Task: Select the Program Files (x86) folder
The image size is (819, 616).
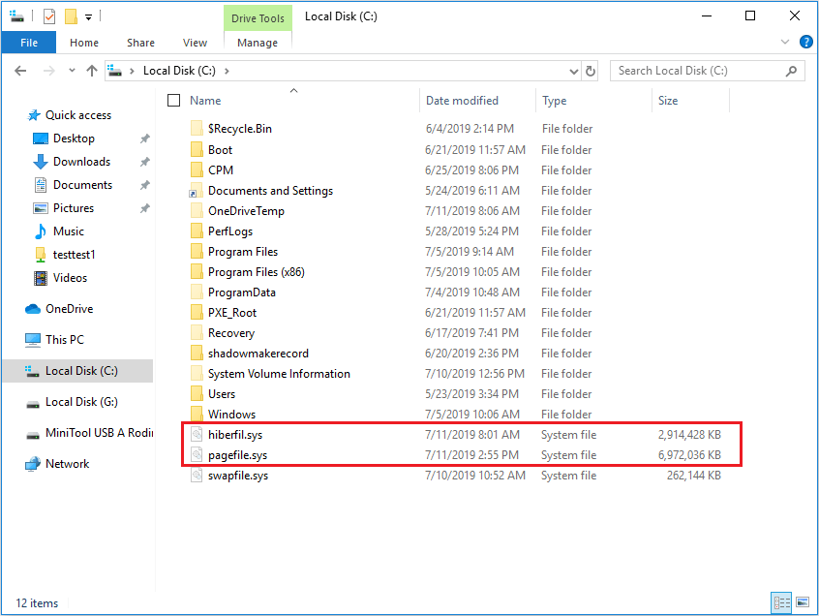Action: pos(256,272)
